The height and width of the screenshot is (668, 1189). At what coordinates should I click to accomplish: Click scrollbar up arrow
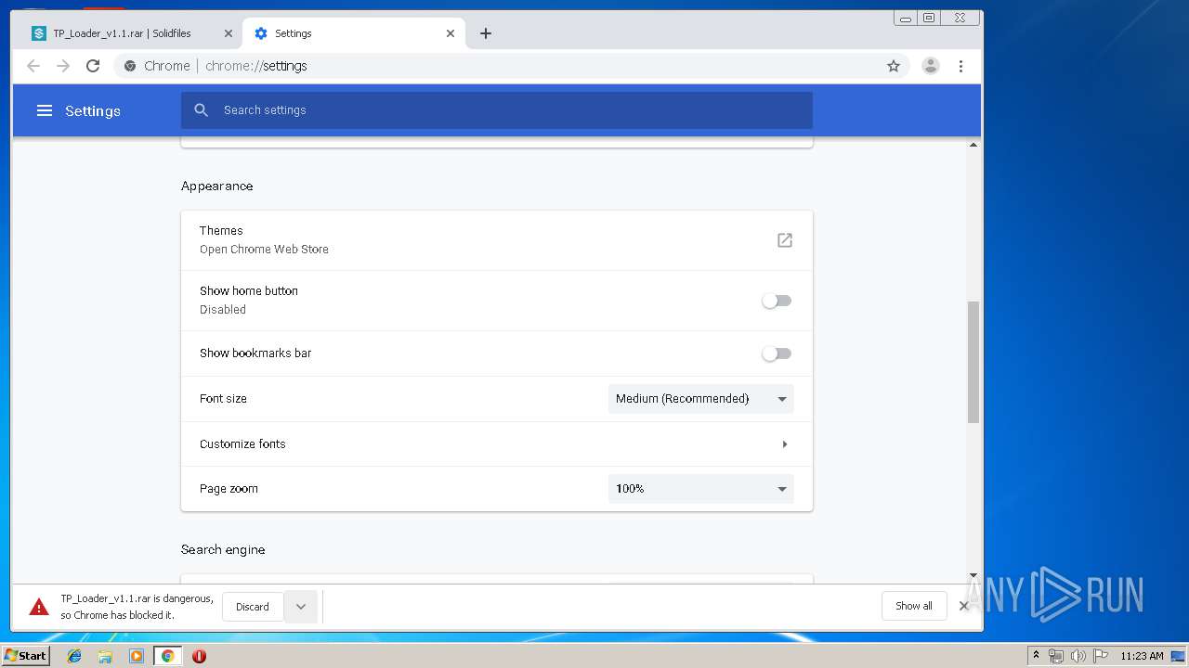point(973,145)
